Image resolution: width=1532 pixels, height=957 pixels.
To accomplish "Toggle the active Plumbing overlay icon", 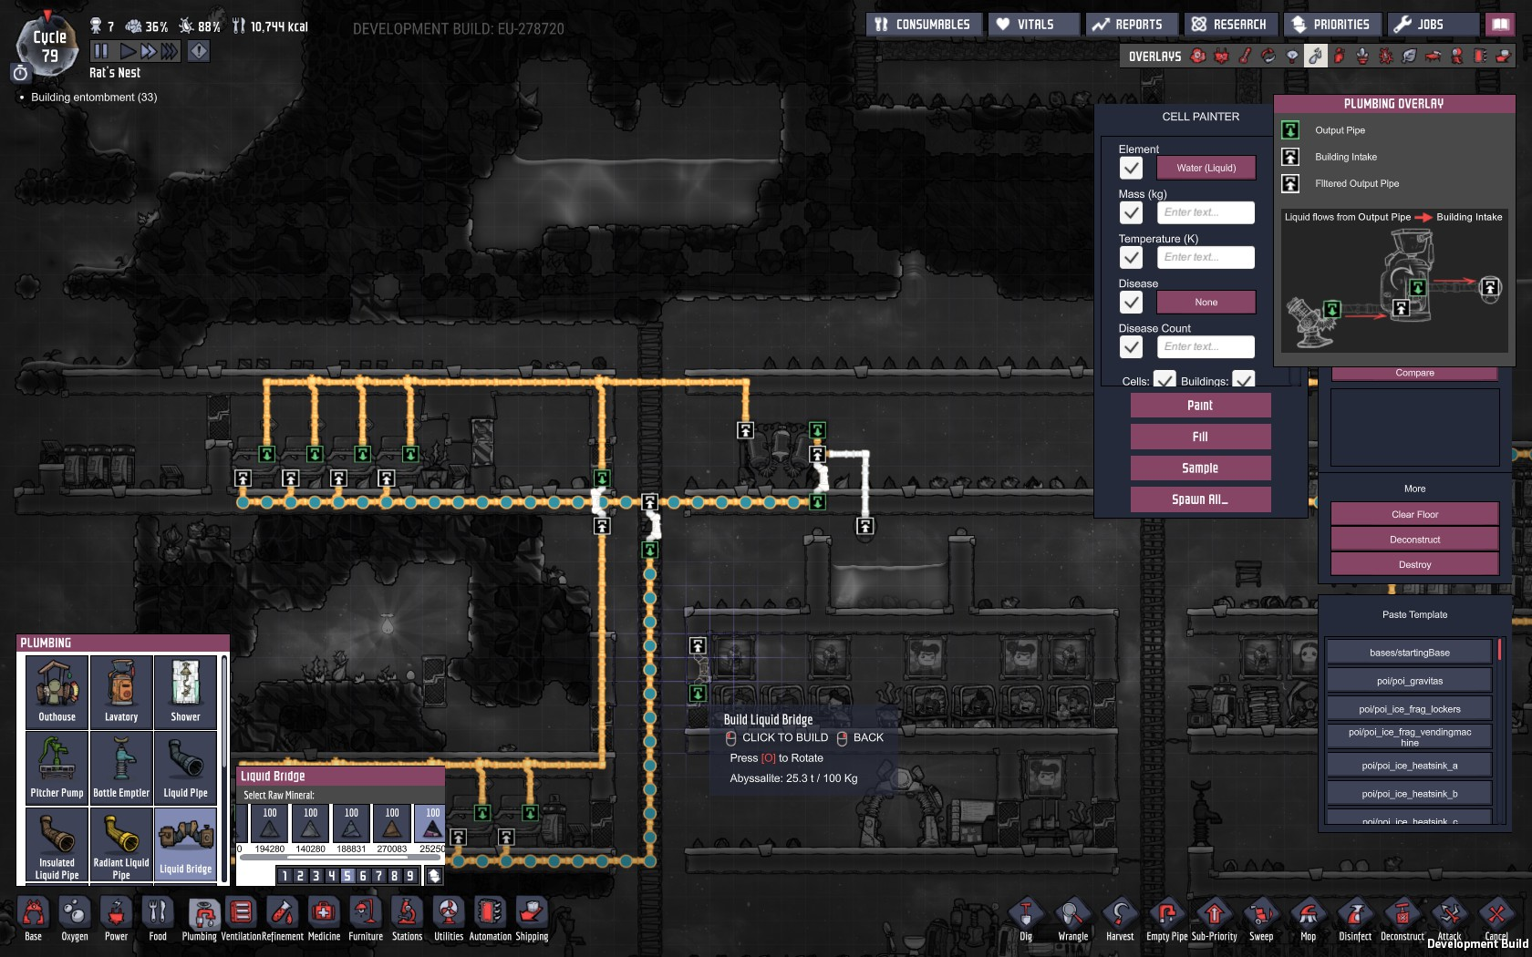I will 1315,56.
